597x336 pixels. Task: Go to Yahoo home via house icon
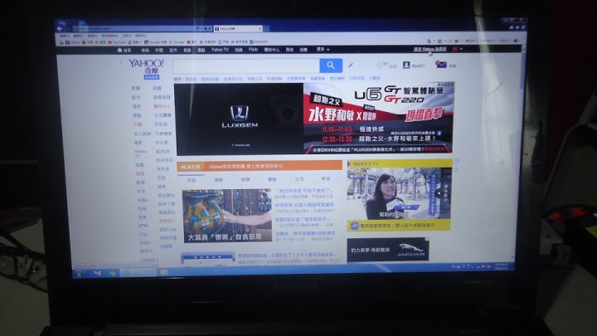point(119,50)
